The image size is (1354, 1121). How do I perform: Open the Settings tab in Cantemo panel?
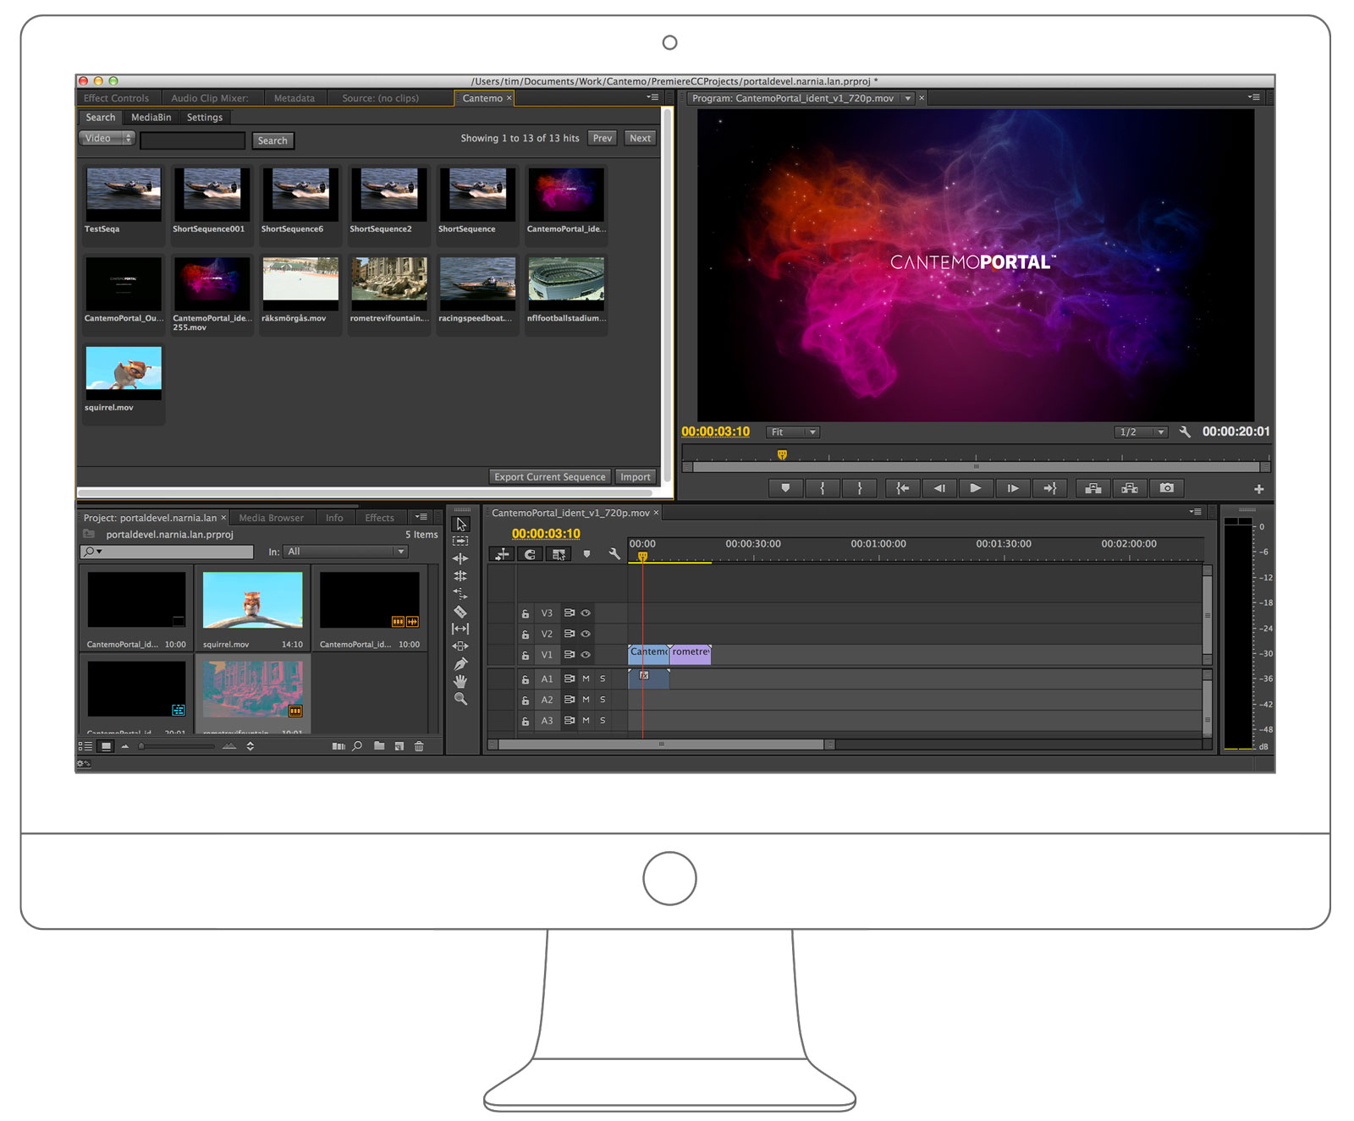point(205,118)
